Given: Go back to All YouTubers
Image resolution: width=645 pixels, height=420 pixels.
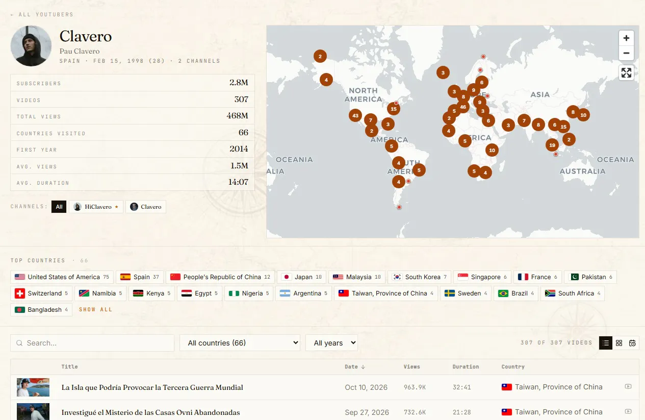Looking at the screenshot, I should tap(42, 15).
